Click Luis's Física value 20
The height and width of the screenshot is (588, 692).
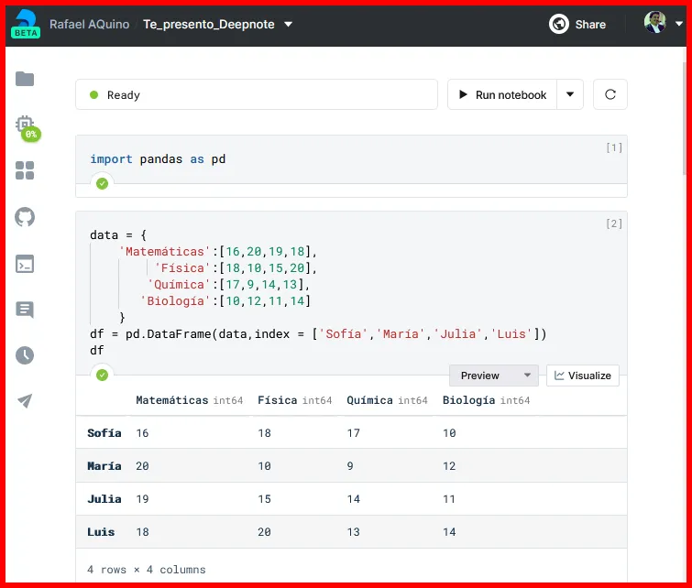pos(264,532)
